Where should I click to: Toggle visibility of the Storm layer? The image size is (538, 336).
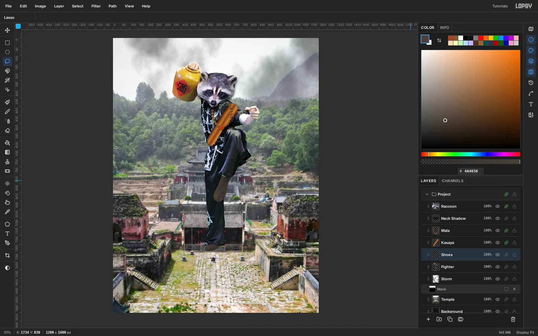(x=498, y=279)
